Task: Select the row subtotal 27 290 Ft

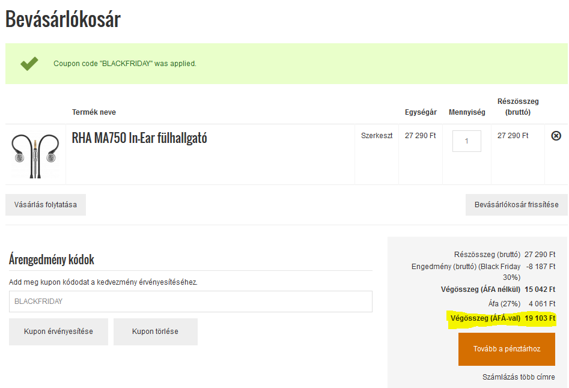Action: (513, 136)
